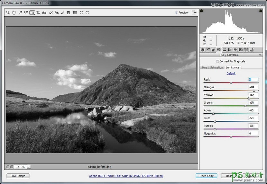This screenshot has width=267, height=184.
Task: Pick the White Balance eyedropper tool
Action: tap(20, 13)
